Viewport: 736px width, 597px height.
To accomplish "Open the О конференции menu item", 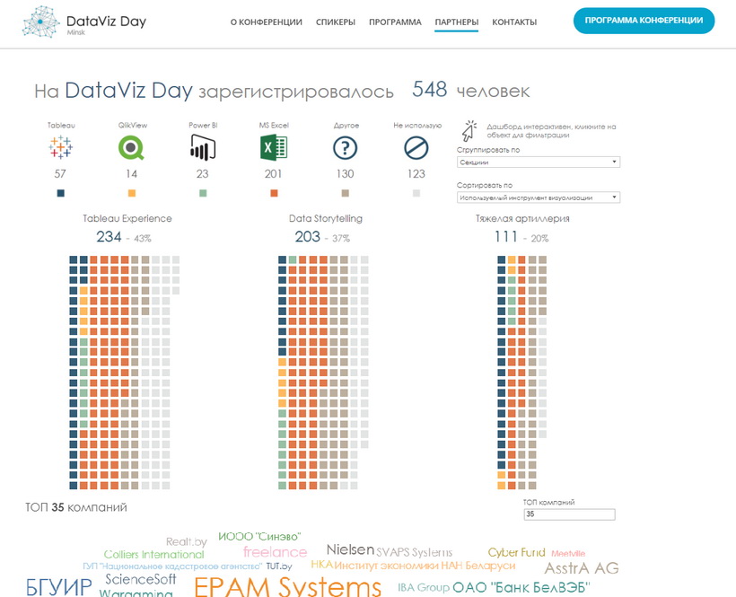I will point(267,22).
